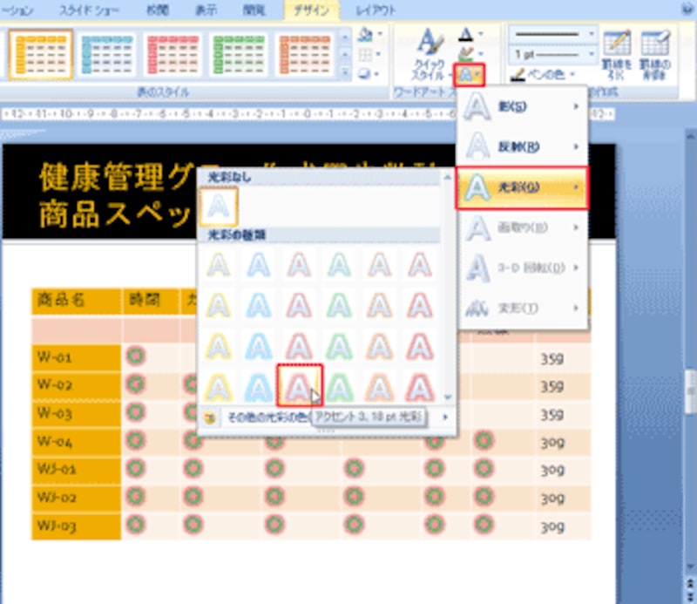Viewport: 697px width, 604px height.
Task: Apply the orange table style thumbnail
Action: pos(40,55)
